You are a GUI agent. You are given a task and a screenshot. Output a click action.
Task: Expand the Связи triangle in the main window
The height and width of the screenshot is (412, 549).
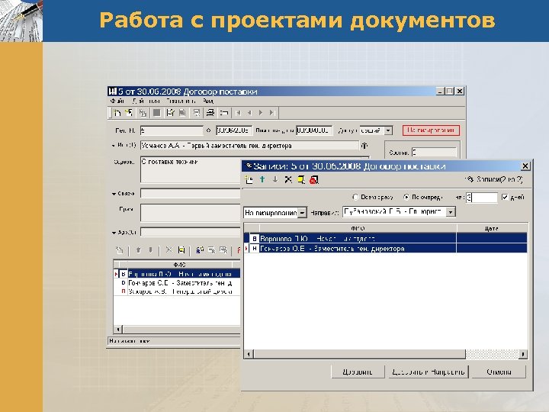[x=114, y=194]
